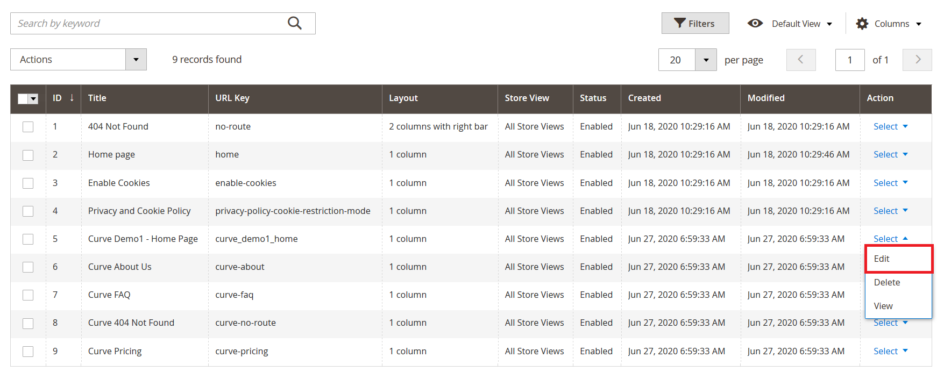
Task: Tick the Home page row checkbox
Action: (28, 155)
